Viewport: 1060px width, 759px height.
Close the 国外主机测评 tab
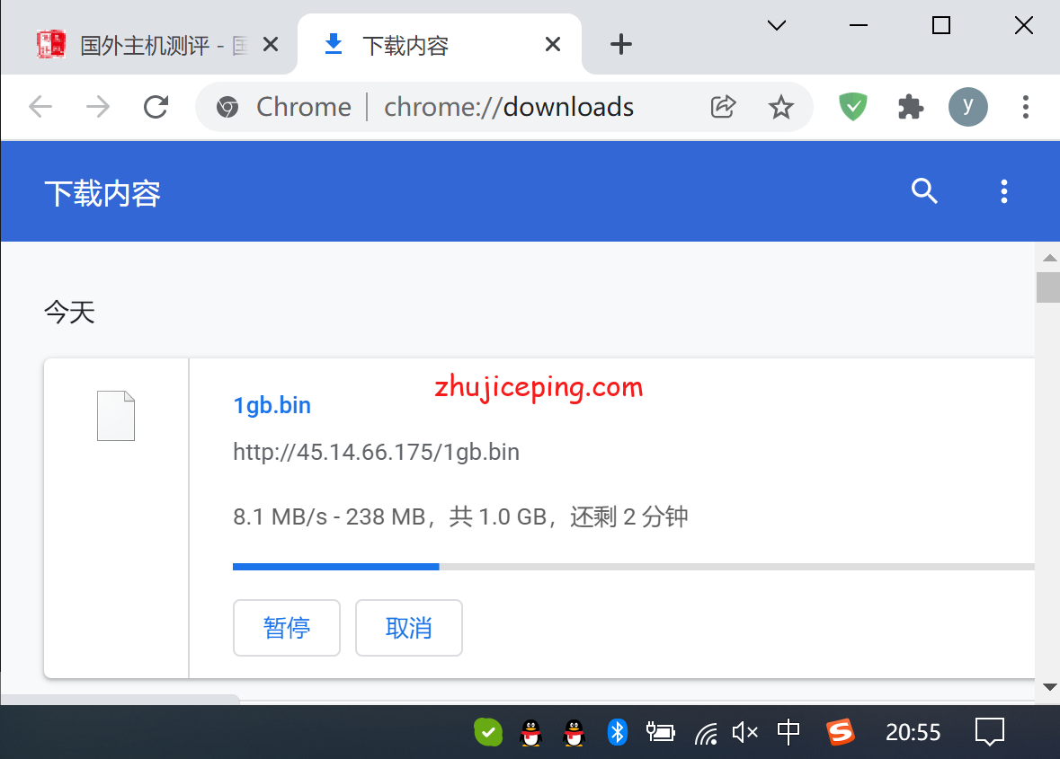pyautogui.click(x=271, y=45)
